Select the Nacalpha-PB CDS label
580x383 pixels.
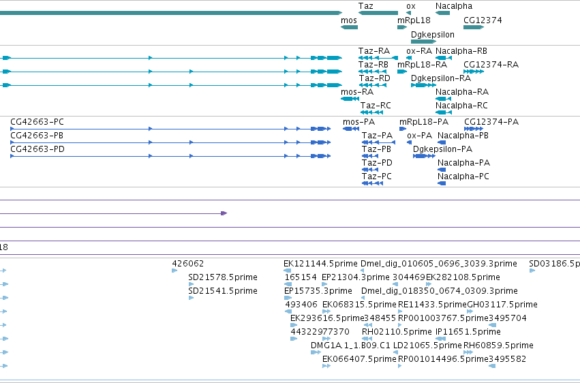point(463,136)
